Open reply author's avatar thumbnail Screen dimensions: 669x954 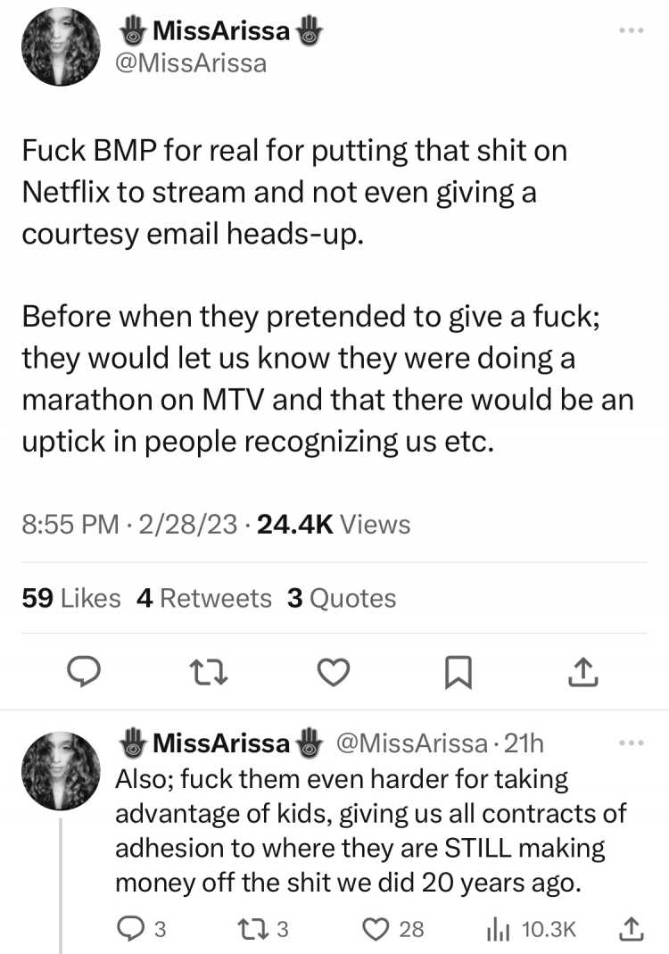point(61,771)
